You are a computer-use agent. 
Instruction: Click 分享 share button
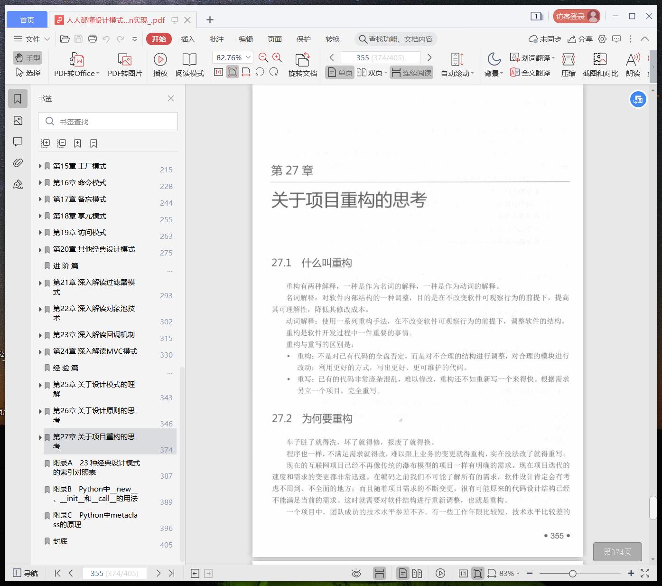[x=580, y=39]
